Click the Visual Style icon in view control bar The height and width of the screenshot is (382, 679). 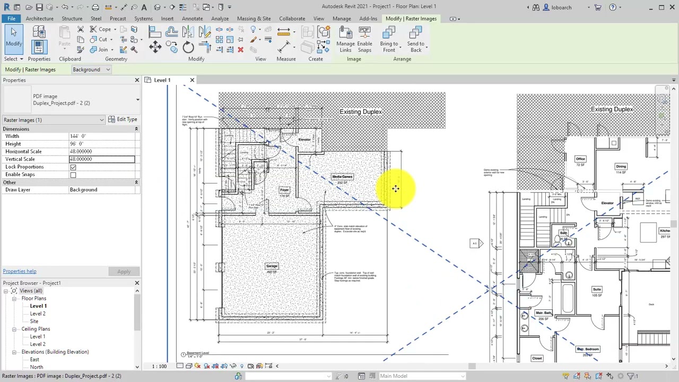point(189,366)
